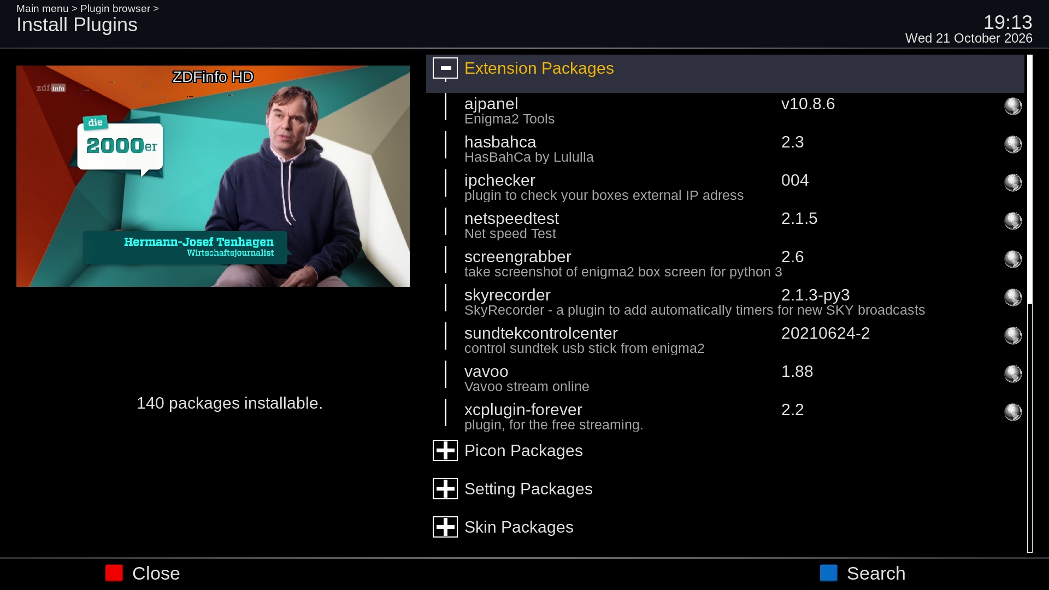Click the globe icon for screengrabber

tap(1013, 259)
